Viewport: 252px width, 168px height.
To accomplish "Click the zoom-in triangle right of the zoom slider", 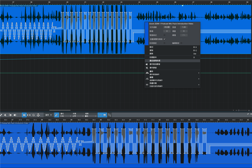I will coord(249,110).
